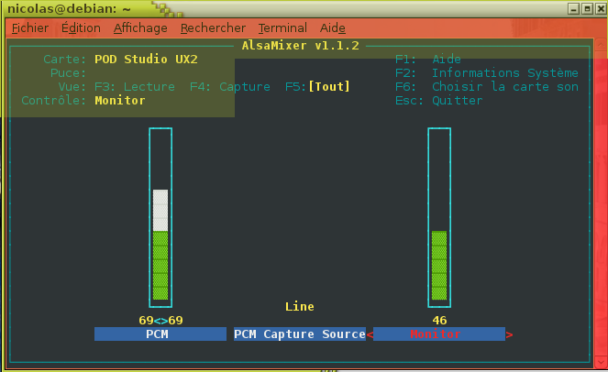This screenshot has width=608, height=372.
Task: Click the 69<>69 PCM level value
Action: click(160, 321)
